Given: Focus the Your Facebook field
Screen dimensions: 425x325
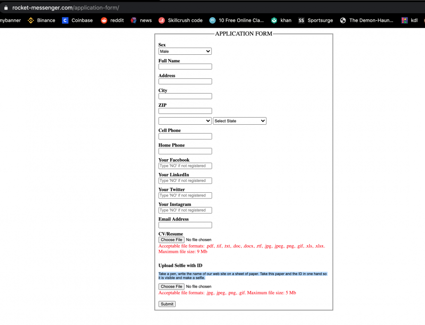Looking at the screenshot, I should click(185, 166).
